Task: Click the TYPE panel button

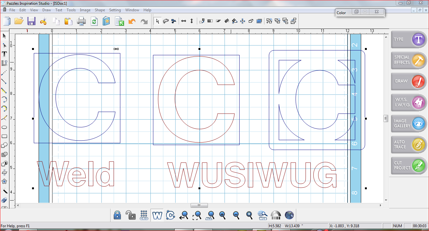Action: pos(409,39)
